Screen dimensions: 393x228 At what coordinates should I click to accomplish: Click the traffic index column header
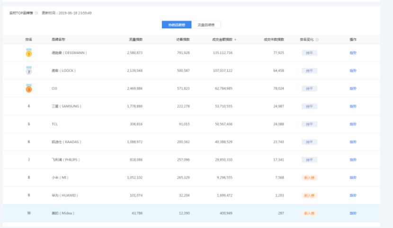tap(135, 40)
